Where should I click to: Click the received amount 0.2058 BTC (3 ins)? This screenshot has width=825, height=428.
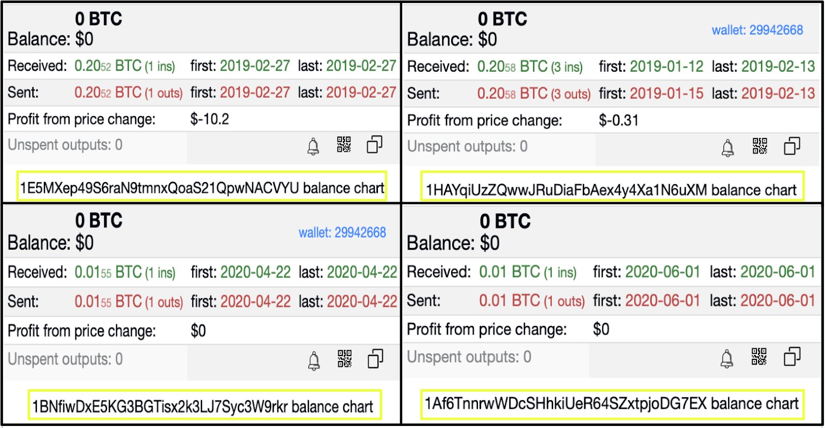tap(530, 67)
